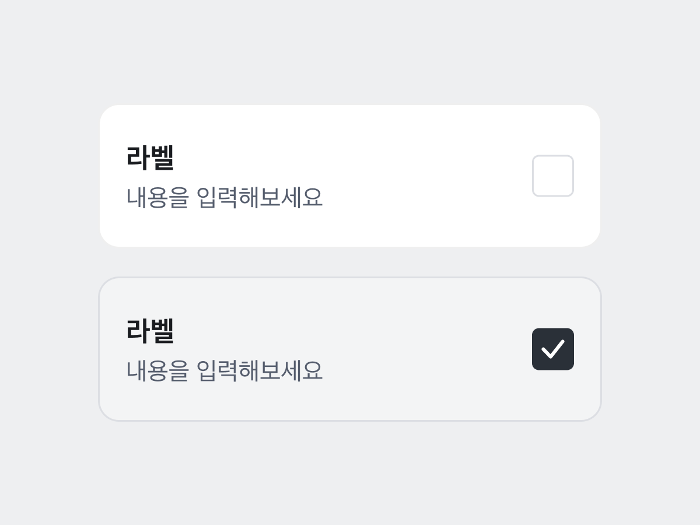Click 내용을 입력해보세요 text in the white card
Image resolution: width=700 pixels, height=525 pixels.
[x=224, y=198]
